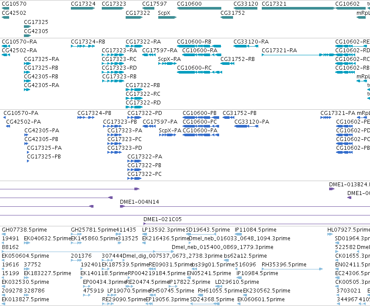
Task: Click the CG17324 gene label
Action: coord(83,4)
